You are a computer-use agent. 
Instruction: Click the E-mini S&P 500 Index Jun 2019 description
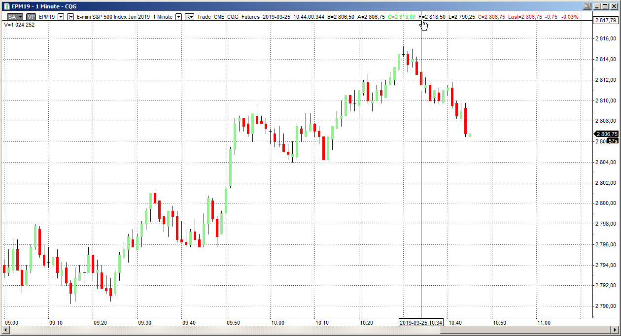pyautogui.click(x=113, y=17)
